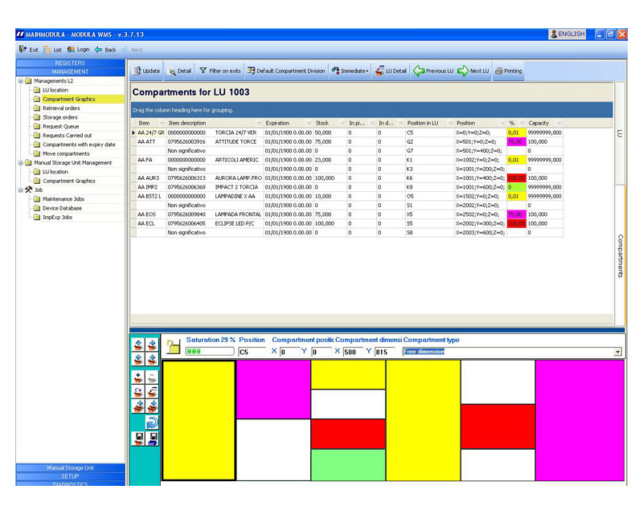Go to Previous LU with the green arrow
Screen dimensions: 643x514
click(420, 71)
